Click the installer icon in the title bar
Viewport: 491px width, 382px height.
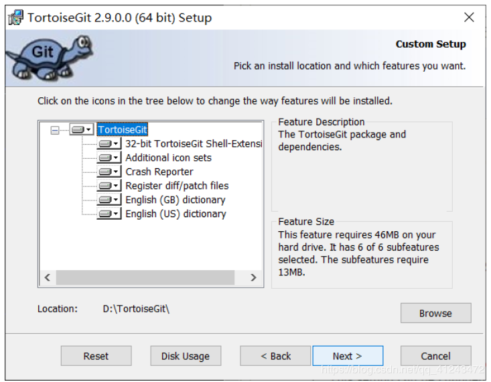(15, 17)
